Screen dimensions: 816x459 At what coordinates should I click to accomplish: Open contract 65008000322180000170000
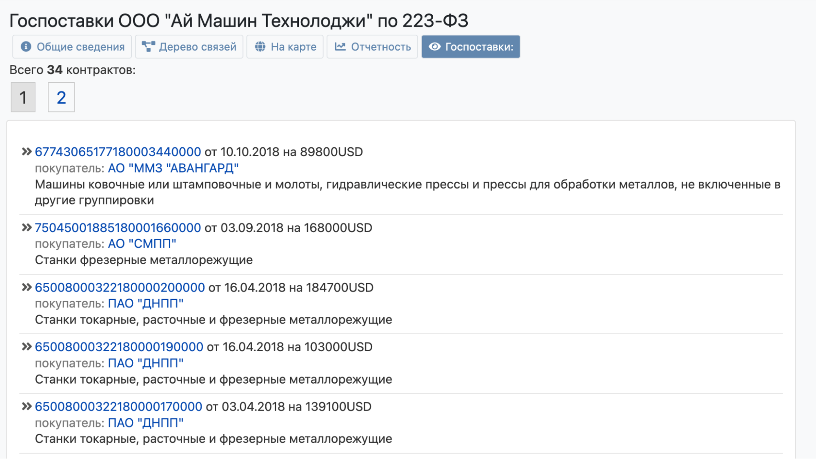point(118,406)
